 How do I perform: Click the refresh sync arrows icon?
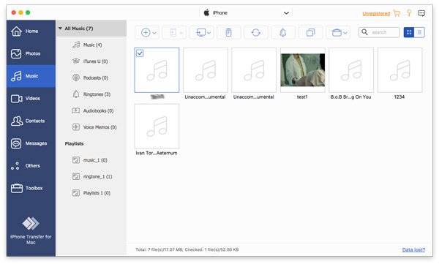[x=255, y=32]
